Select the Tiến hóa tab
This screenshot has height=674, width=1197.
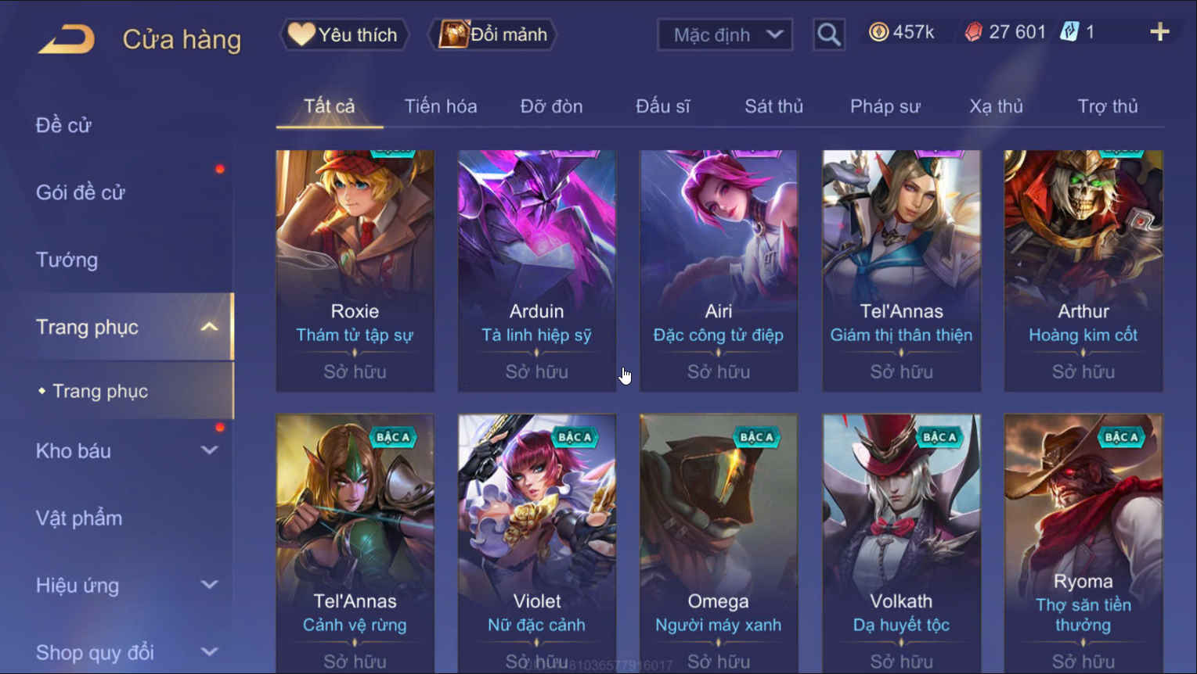point(440,106)
